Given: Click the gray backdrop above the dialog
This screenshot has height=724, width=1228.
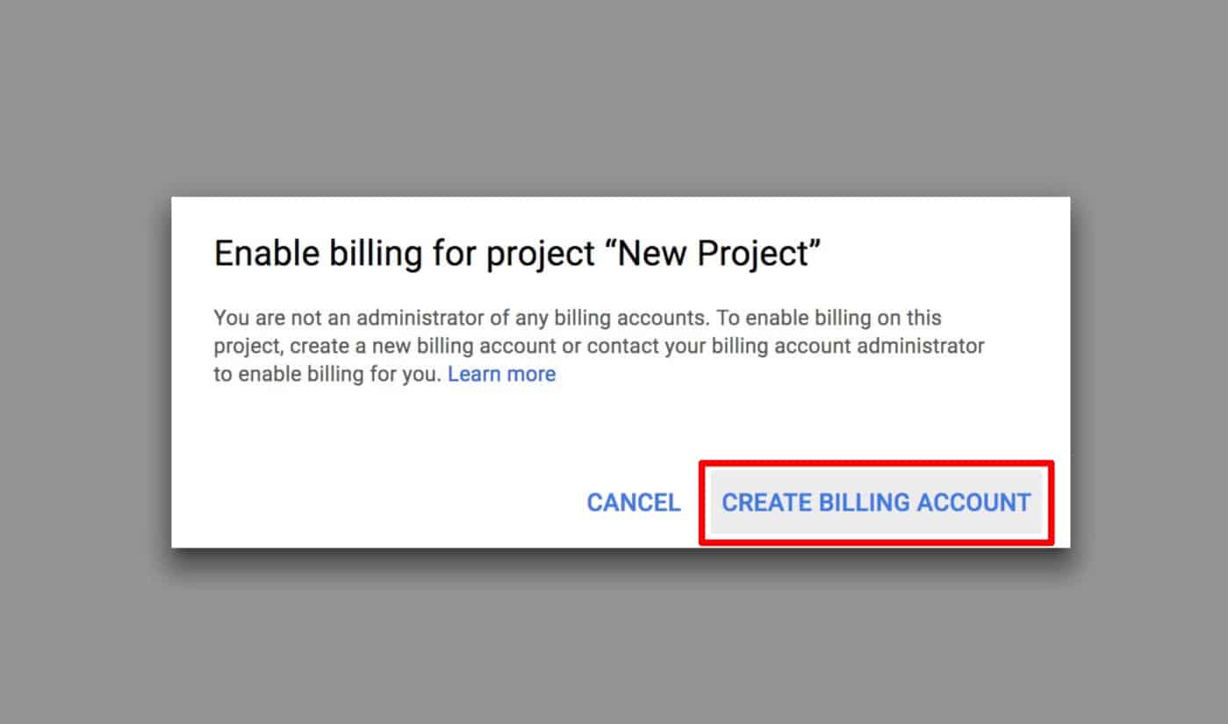Looking at the screenshot, I should click(x=614, y=97).
